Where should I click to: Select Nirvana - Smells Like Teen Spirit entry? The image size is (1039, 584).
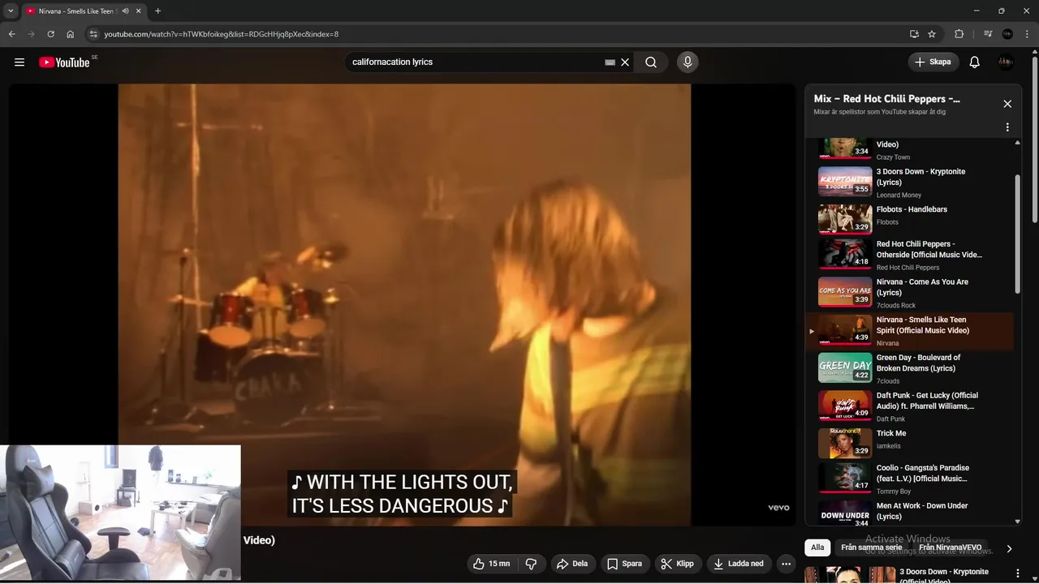[909, 331]
